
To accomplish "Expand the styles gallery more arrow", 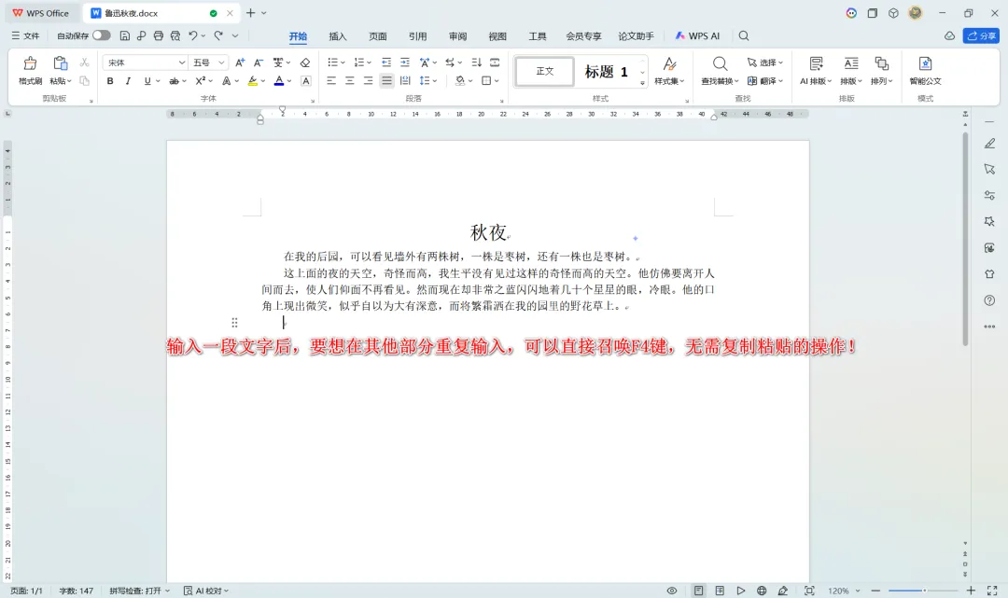I will pos(642,84).
